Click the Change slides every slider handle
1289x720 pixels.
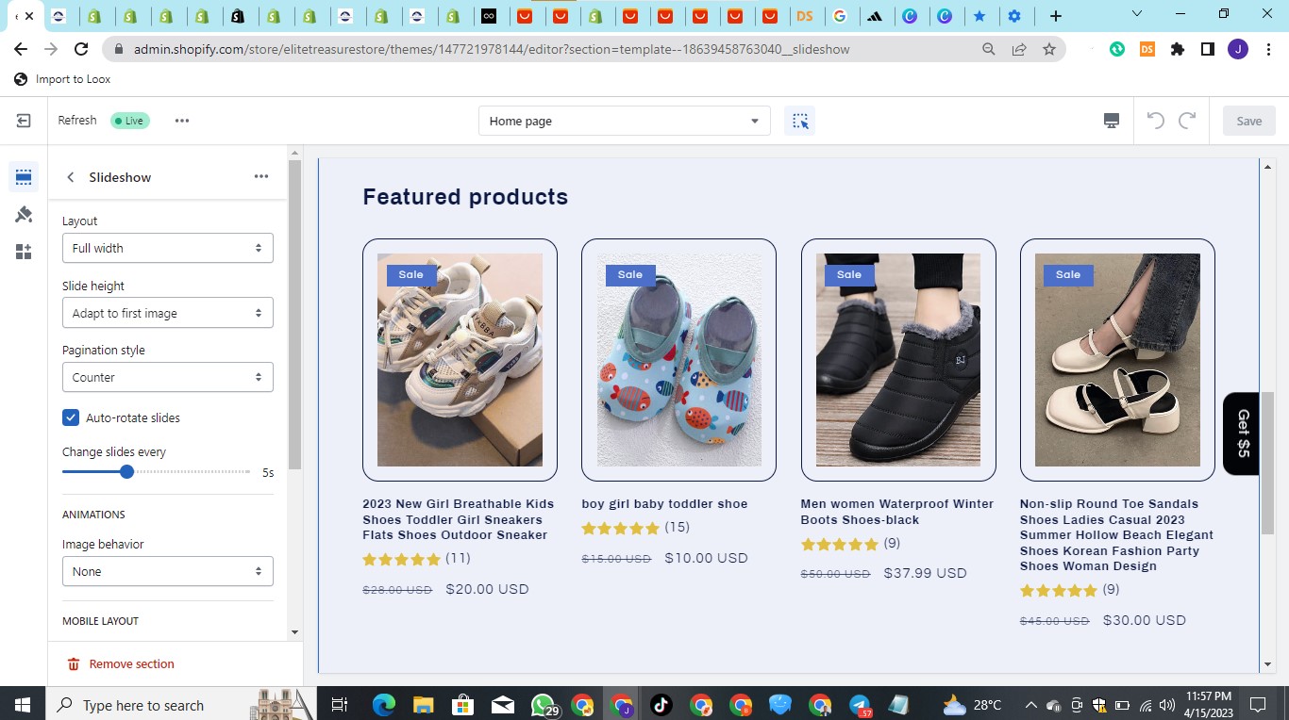point(126,471)
